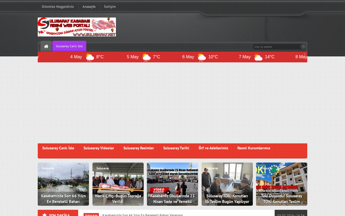Click the video play icon on thumbnail
Screen dimensions: 345x216
coord(168,193)
